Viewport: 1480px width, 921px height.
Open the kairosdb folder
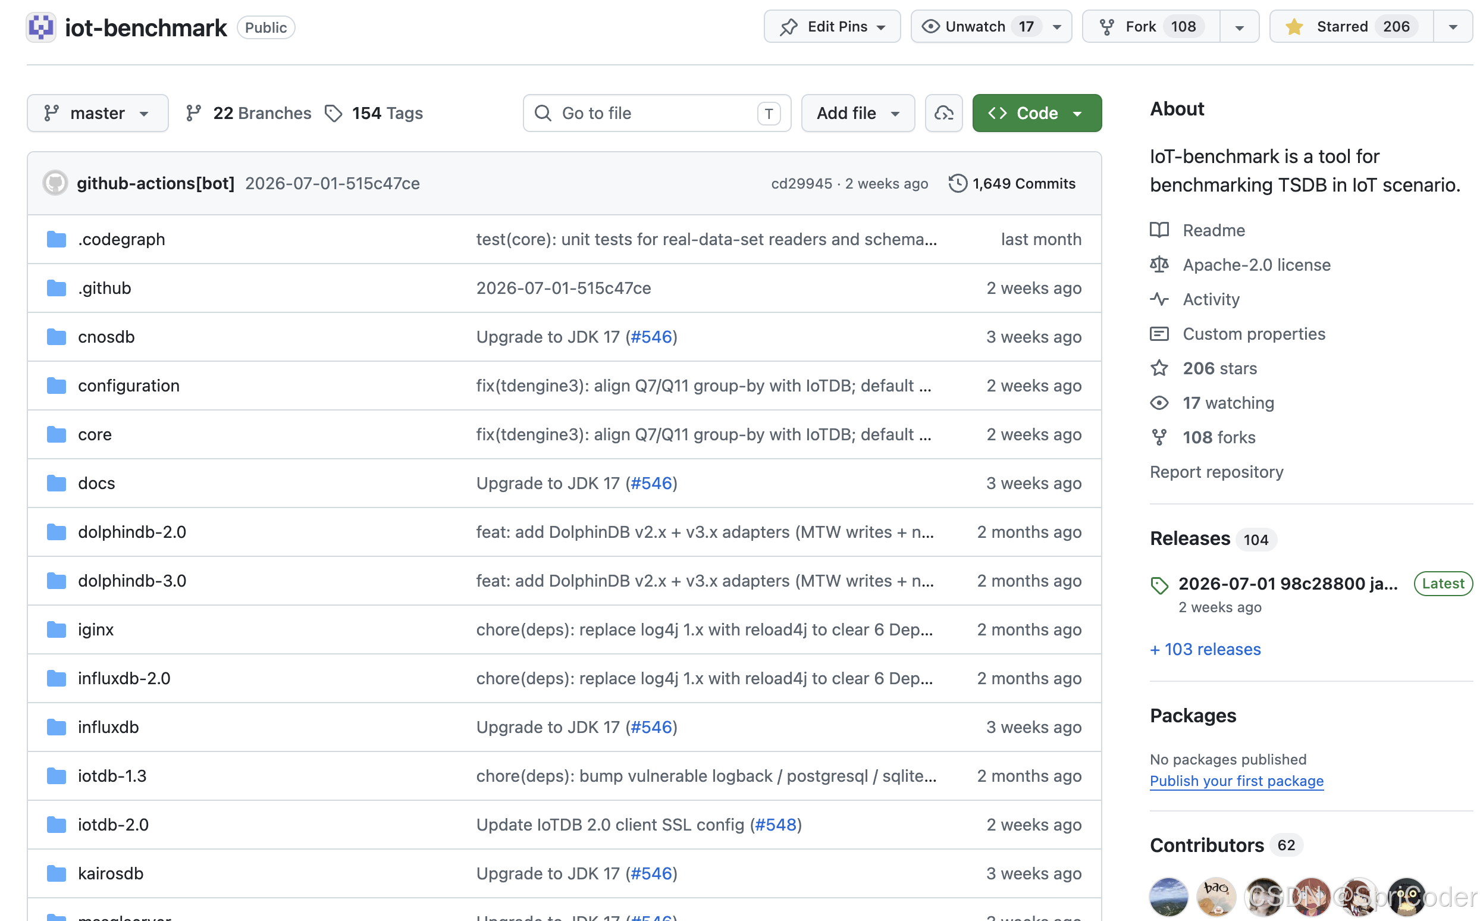(x=111, y=875)
